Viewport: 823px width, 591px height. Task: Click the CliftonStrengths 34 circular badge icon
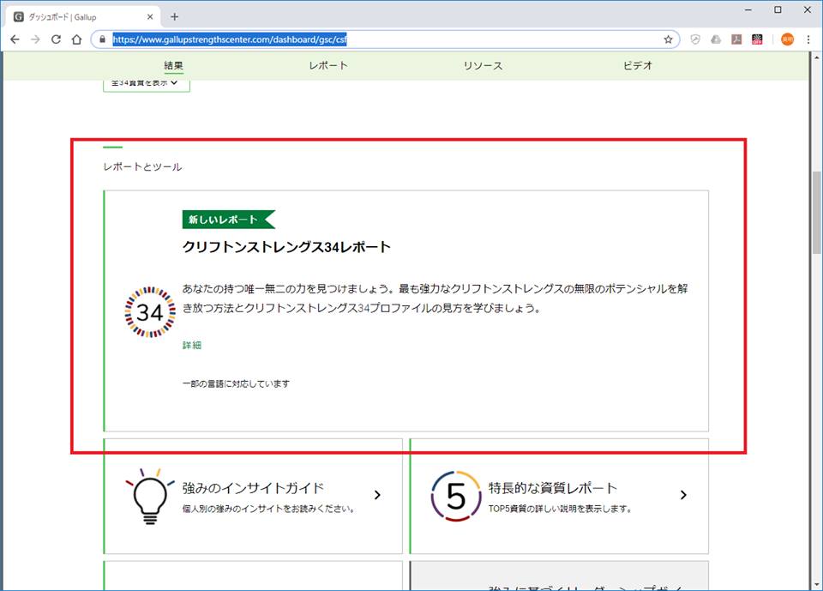coord(150,312)
